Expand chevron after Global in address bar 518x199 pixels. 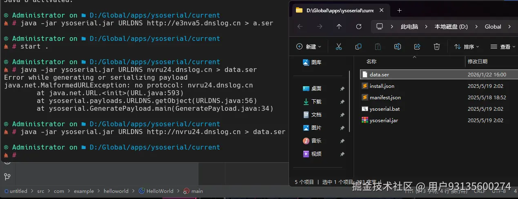coord(509,27)
